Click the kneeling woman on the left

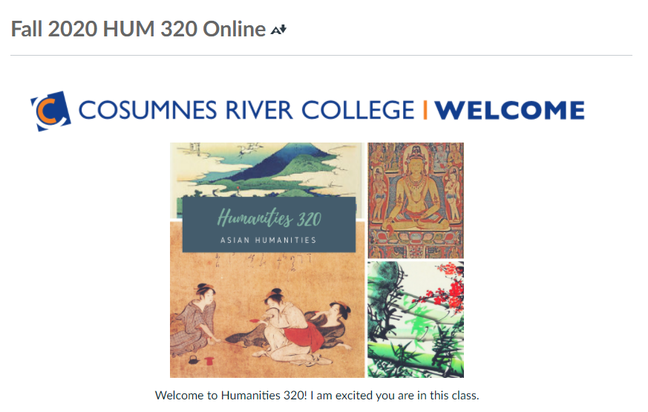tap(195, 319)
